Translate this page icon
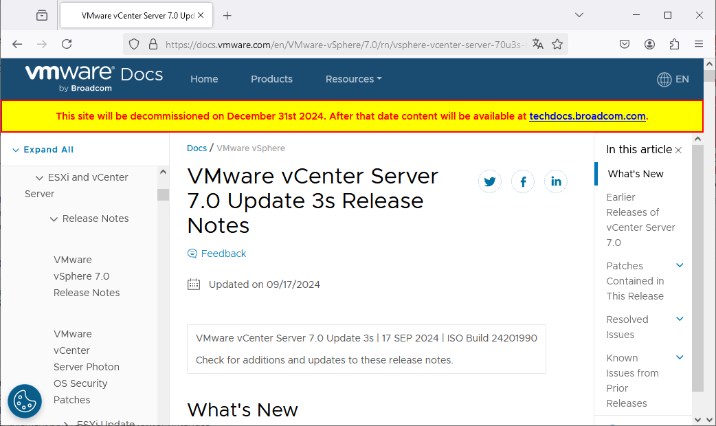Viewport: 716px width, 426px height. point(538,44)
